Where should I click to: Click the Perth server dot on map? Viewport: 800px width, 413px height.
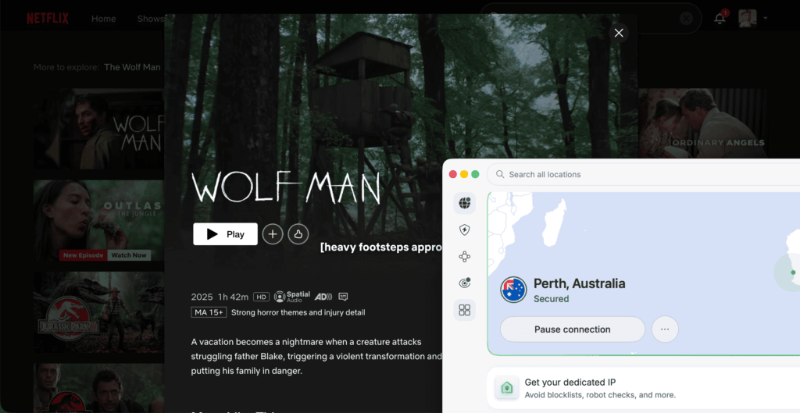click(793, 272)
